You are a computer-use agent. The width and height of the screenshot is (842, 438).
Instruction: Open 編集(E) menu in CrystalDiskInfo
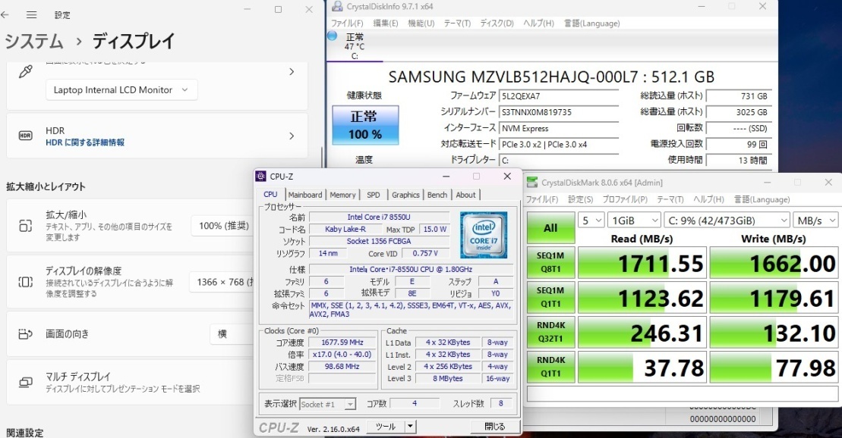pos(386,23)
